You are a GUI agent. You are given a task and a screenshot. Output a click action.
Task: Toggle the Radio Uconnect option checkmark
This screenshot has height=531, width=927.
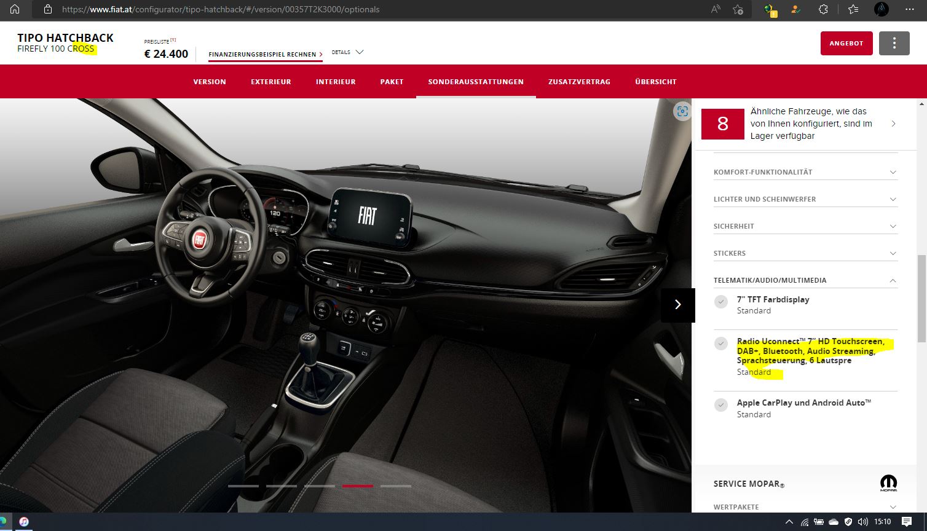click(x=721, y=344)
